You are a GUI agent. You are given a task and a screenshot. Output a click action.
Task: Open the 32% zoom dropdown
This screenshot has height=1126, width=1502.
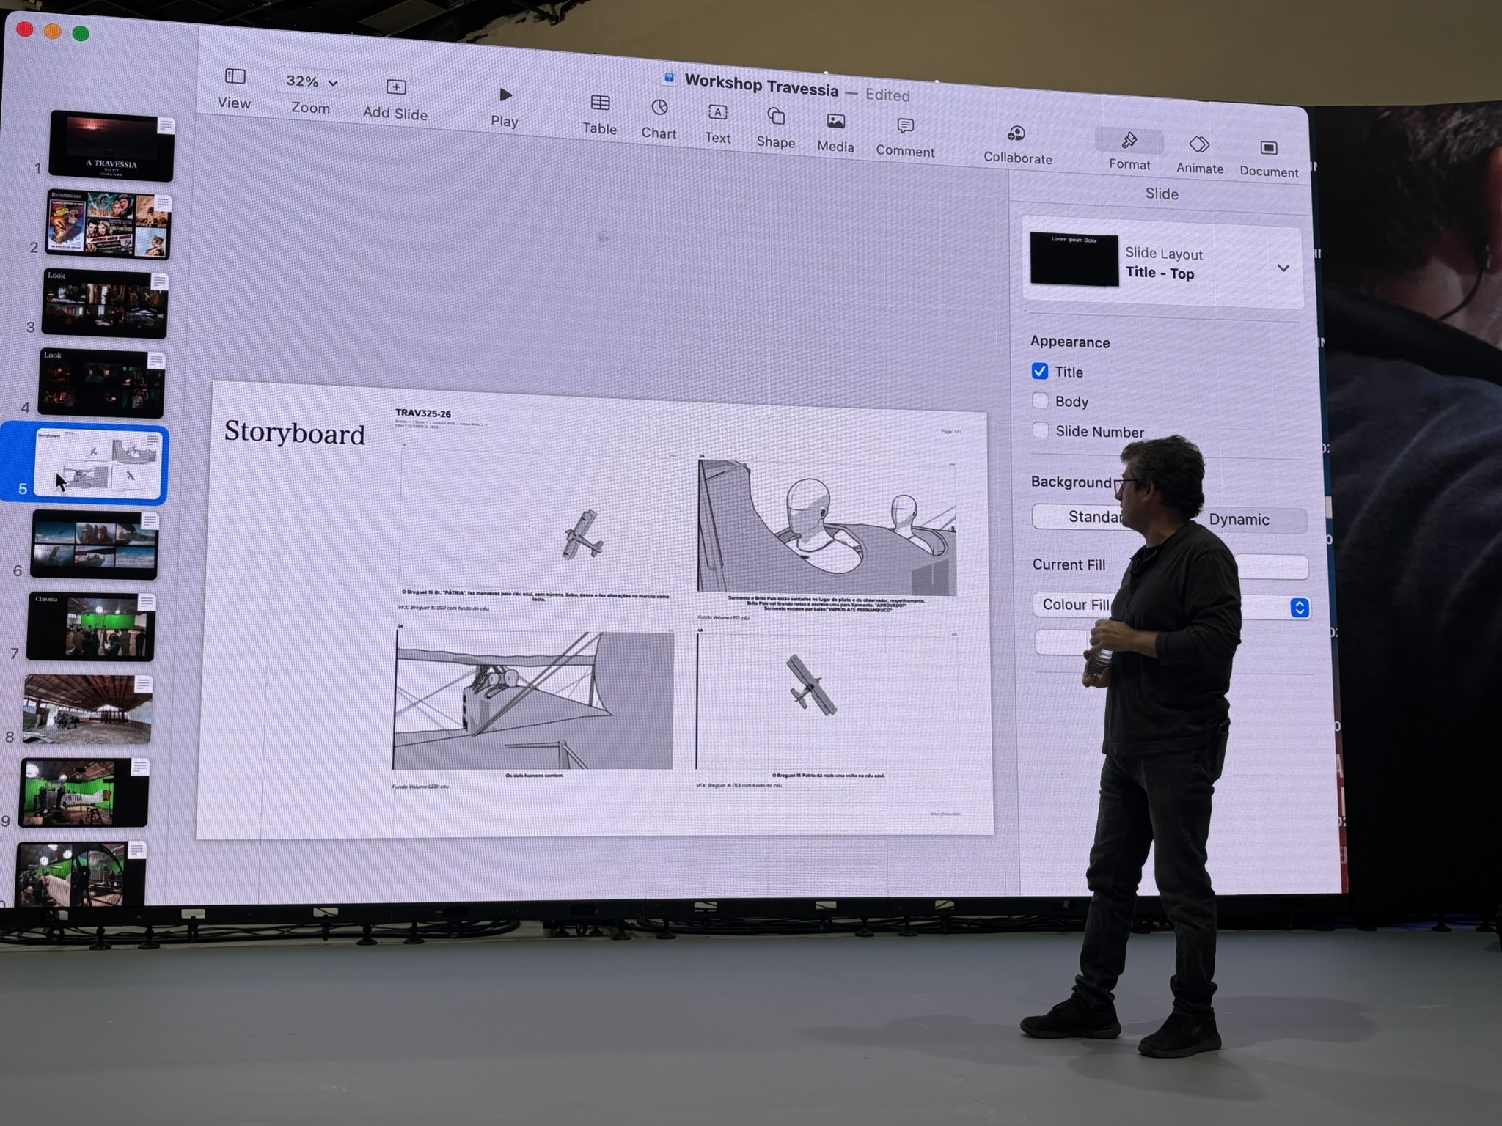point(312,81)
